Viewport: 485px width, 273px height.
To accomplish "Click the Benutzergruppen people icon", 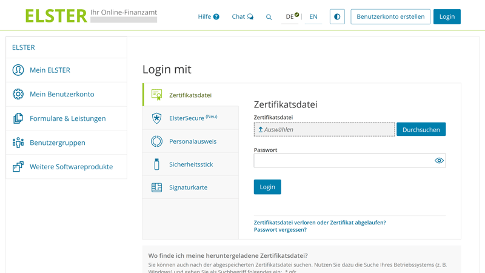I will tap(18, 143).
